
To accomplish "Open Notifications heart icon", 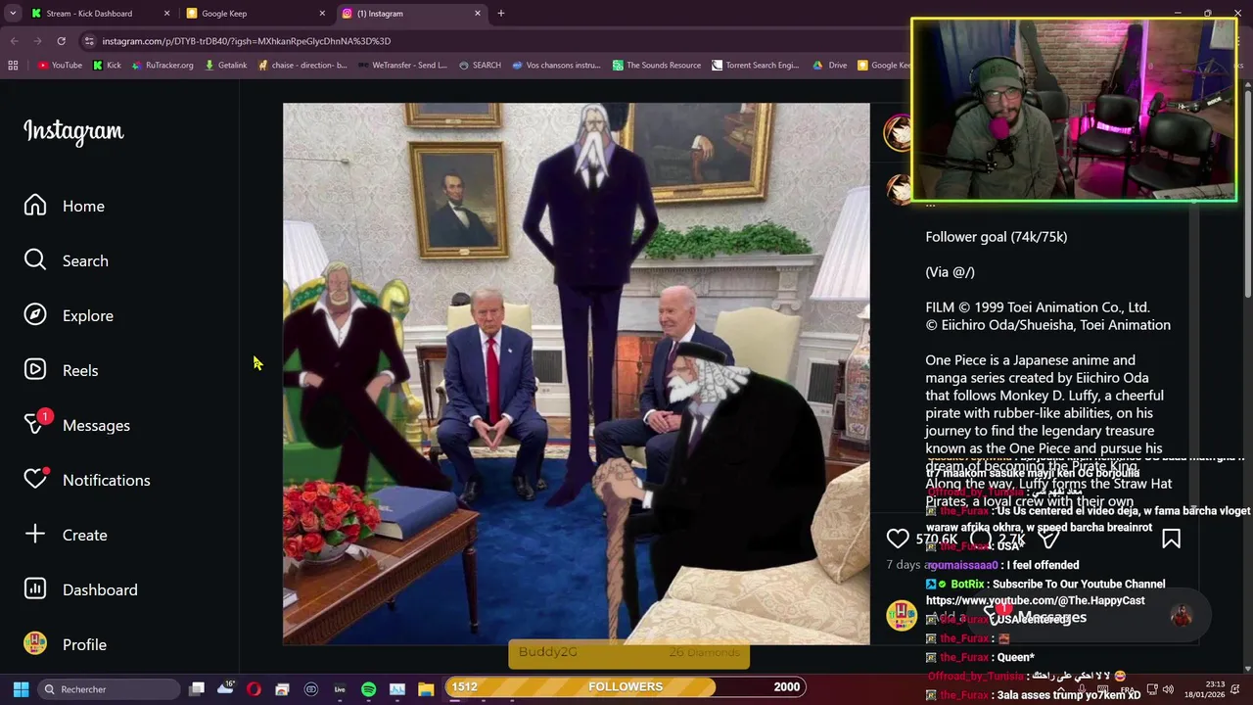I will (x=35, y=480).
